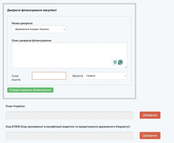The image size is (174, 143).
Task: Click the План України label
Action: [15, 106]
